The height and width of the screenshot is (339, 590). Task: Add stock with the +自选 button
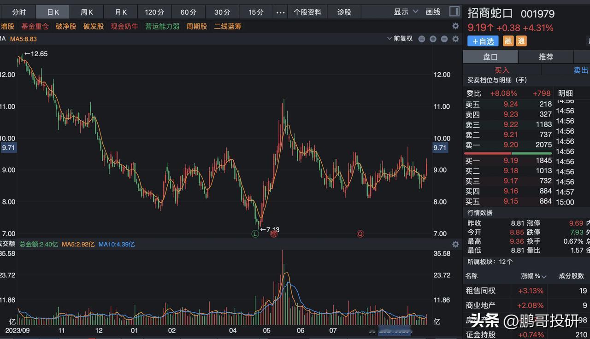click(483, 41)
